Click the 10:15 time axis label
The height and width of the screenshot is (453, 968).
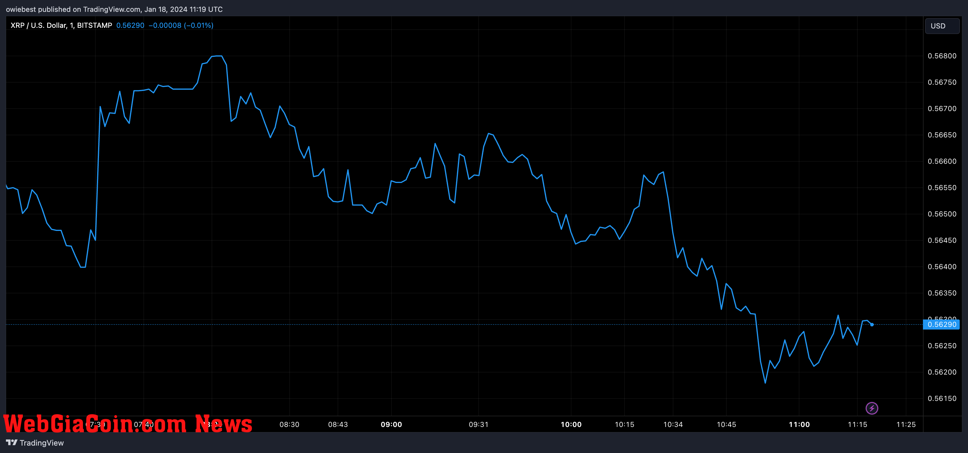pos(624,425)
